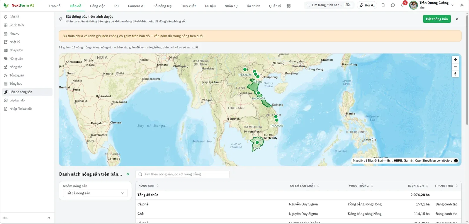Open the notifications bell with badge 9
The image size is (469, 224).
click(x=403, y=5)
